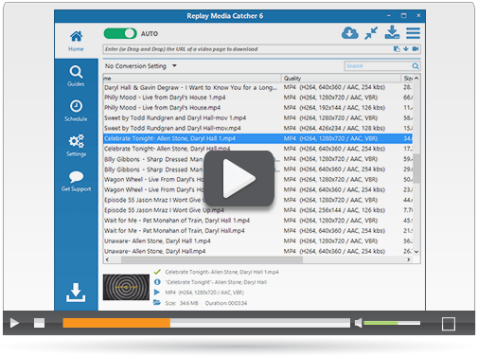Select 'Philly Mood - Live from Daryl's House.mp4'
Screen dimensions: 478x357
coord(257,108)
